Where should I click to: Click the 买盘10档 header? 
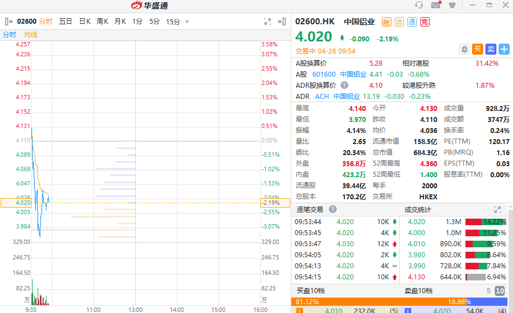[311, 291]
